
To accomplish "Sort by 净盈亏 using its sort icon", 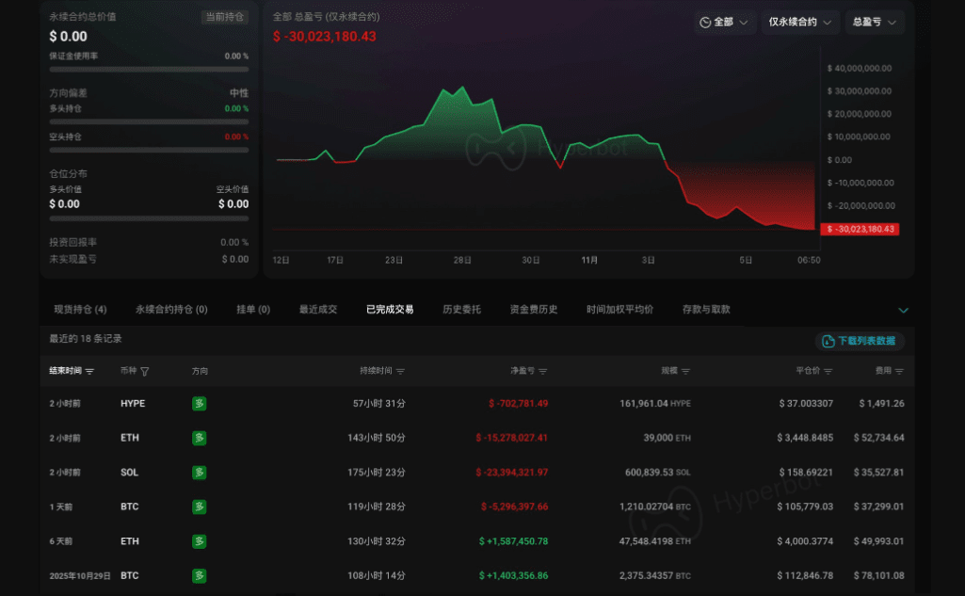I will point(543,371).
